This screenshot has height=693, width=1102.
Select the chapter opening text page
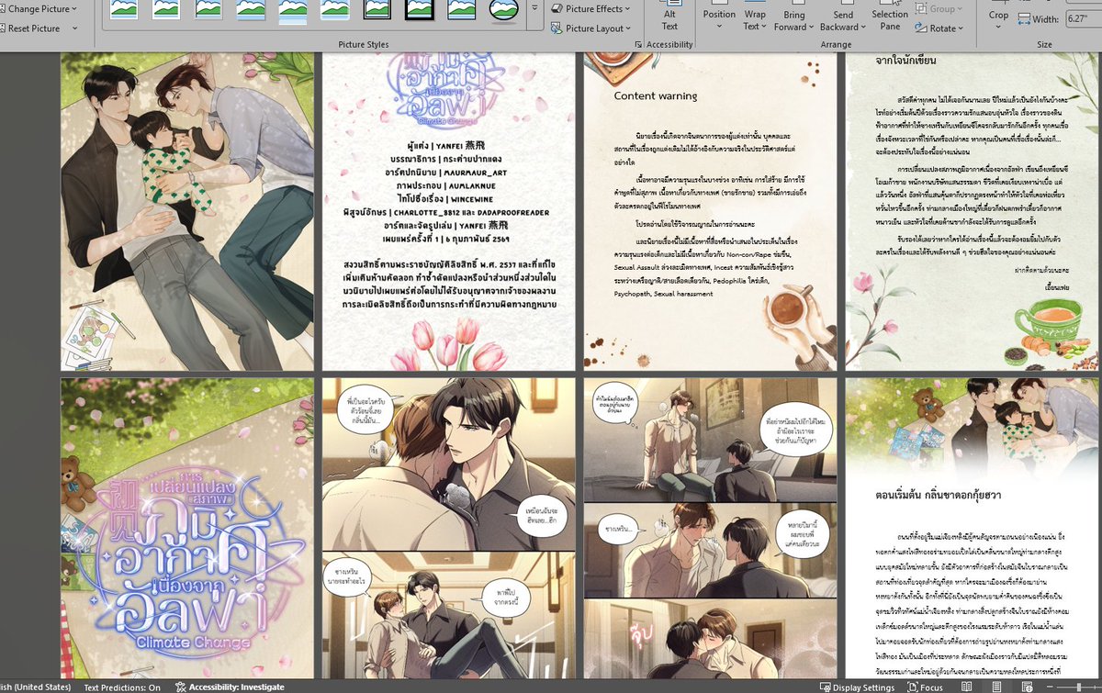coord(973,528)
